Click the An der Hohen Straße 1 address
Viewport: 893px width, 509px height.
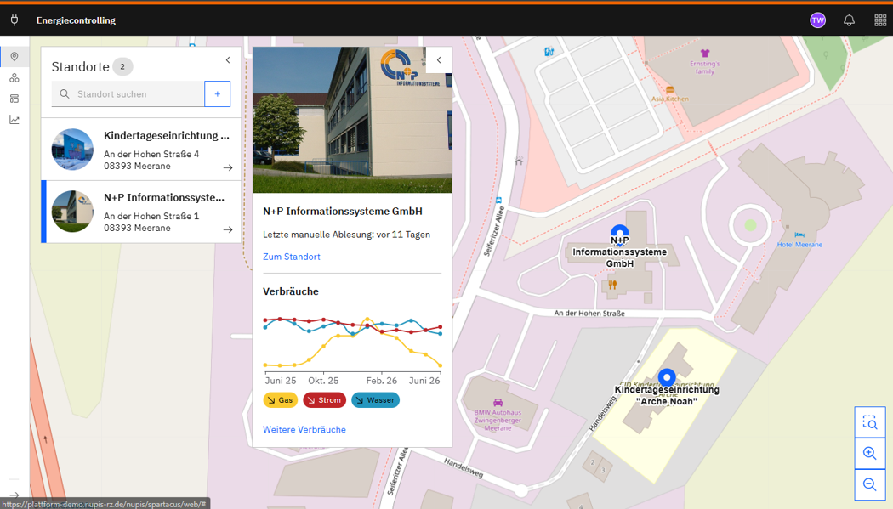(151, 216)
